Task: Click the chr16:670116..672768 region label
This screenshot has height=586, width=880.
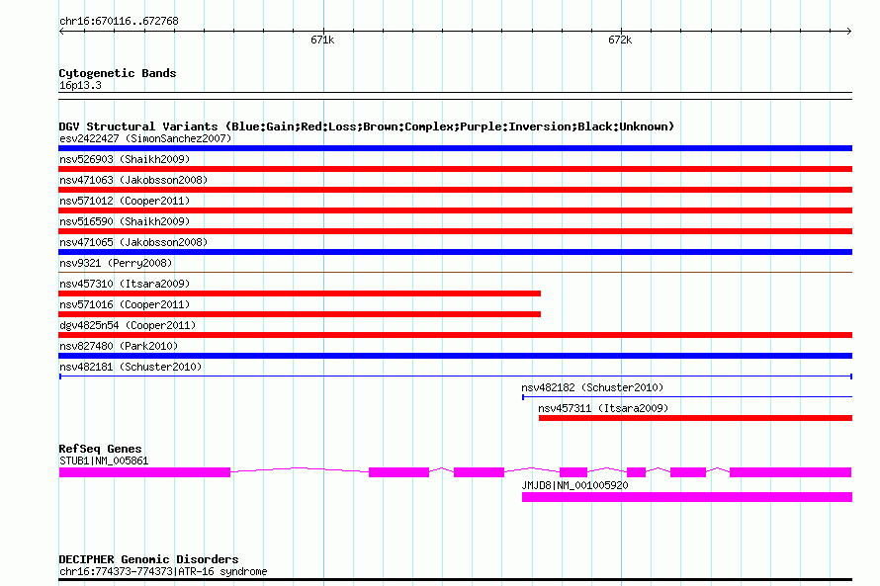Action: click(x=119, y=22)
